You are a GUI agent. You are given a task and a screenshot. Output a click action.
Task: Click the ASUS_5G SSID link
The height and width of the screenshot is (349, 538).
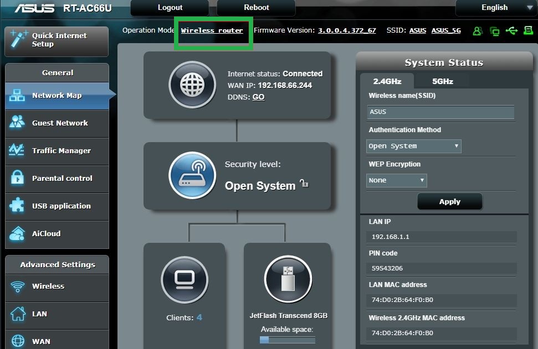[x=446, y=30]
